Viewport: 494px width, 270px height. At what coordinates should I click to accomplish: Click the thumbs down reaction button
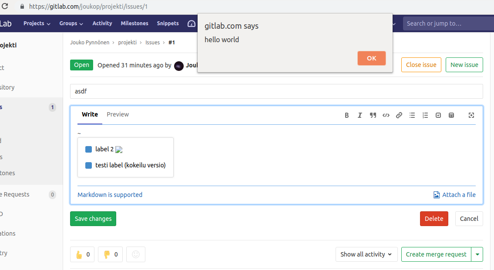(110, 254)
